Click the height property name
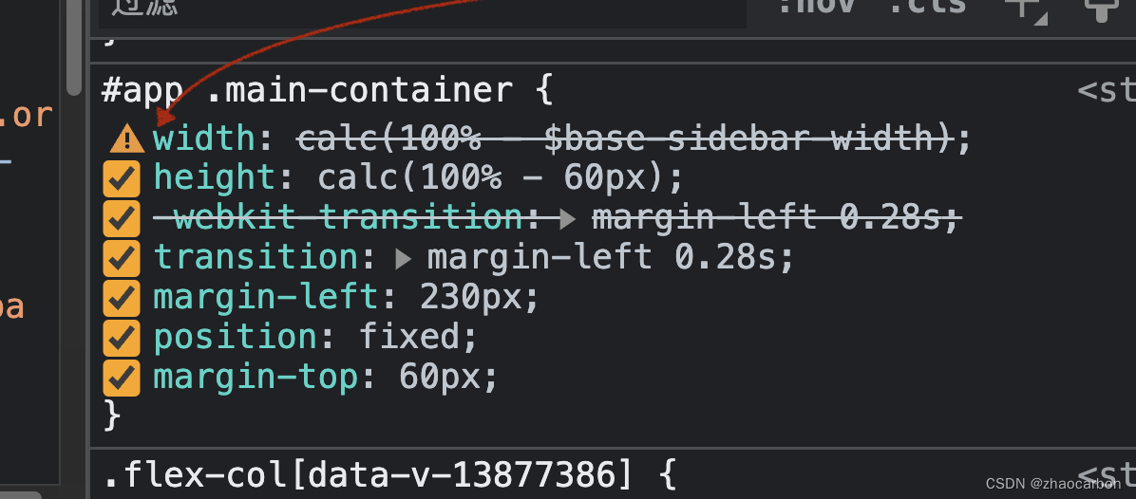Image resolution: width=1136 pixels, height=499 pixels. coord(215,178)
